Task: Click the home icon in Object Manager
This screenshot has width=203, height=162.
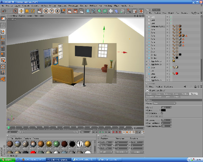Action: click(x=195, y=13)
